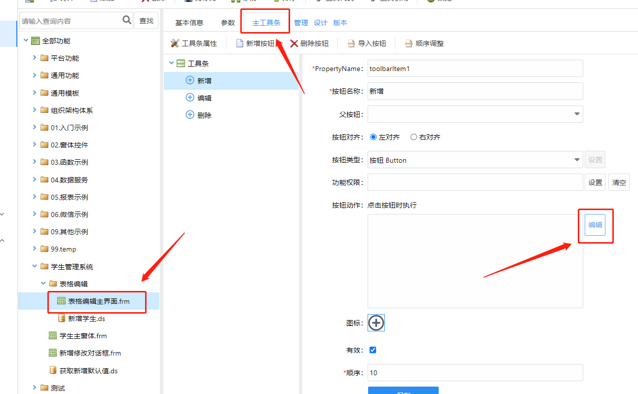Image resolution: width=638 pixels, height=394 pixels.
Task: Click the 功能权限 input field
Action: coord(475,182)
